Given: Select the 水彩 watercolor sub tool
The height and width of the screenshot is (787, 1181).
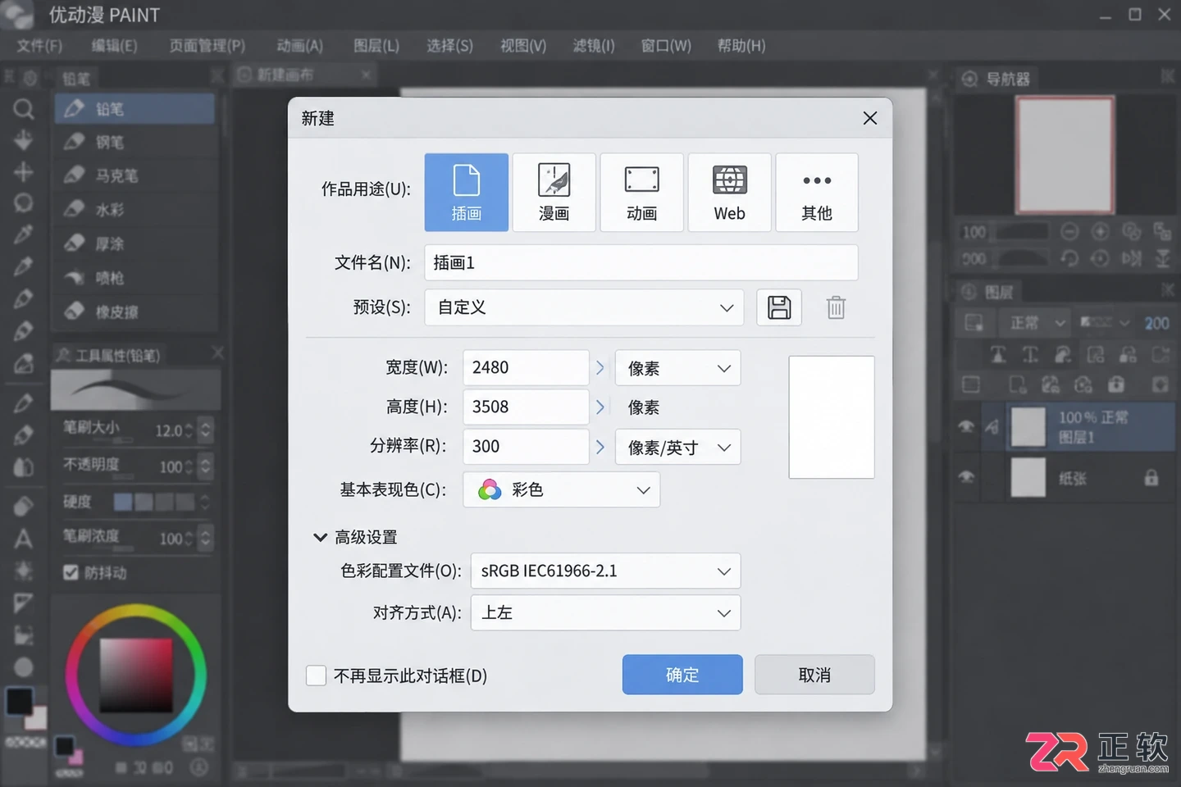Looking at the screenshot, I should tap(135, 210).
